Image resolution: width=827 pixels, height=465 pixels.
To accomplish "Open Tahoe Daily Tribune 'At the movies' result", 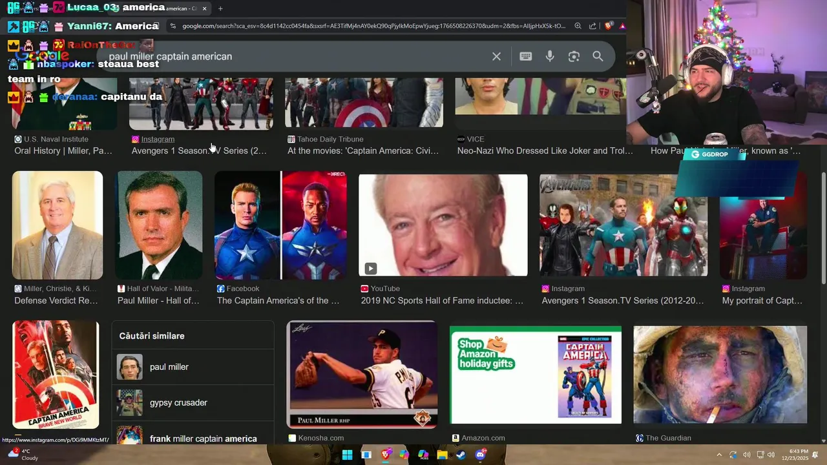I will (363, 150).
